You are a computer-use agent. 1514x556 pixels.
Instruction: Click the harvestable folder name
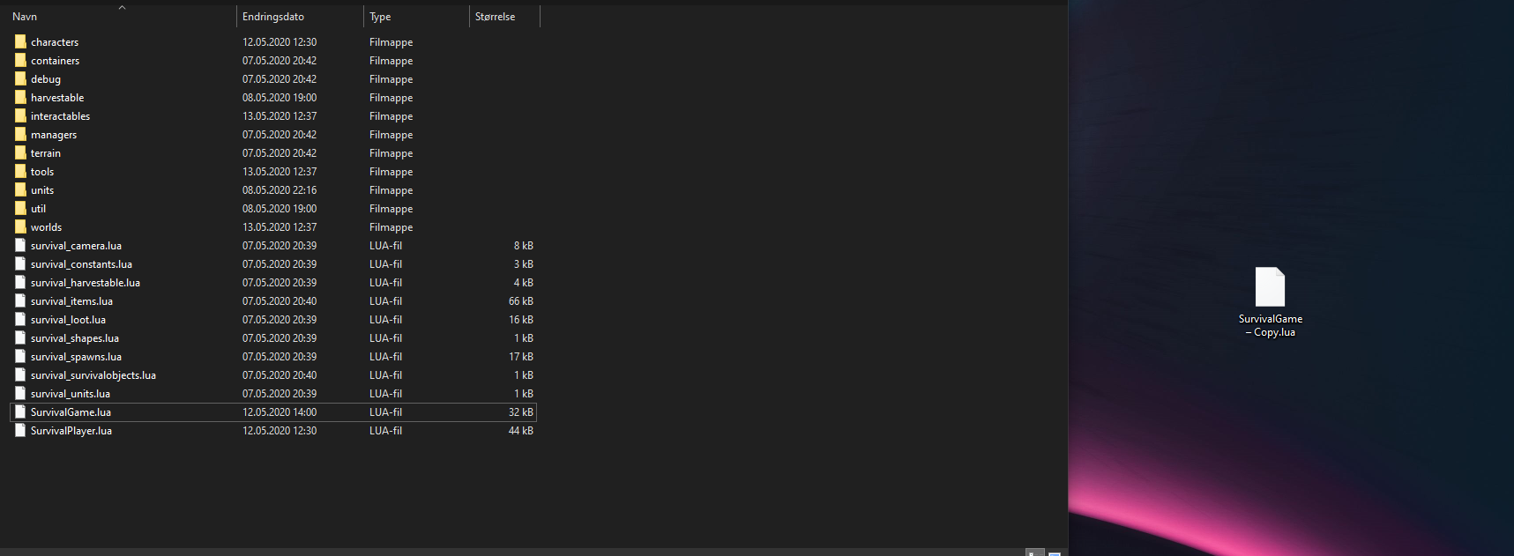coord(57,98)
